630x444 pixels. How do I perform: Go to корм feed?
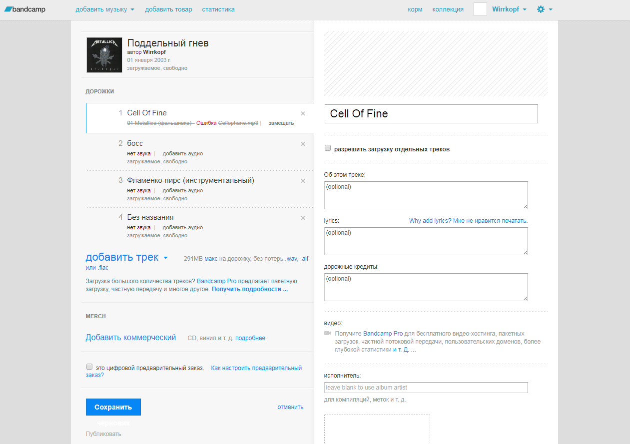[x=415, y=9]
